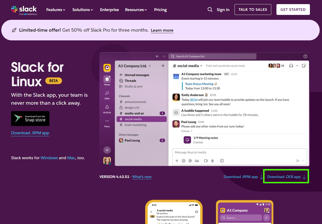Click the Home icon in Slack sidebar
Image resolution: width=322 pixels, height=224 pixels.
click(x=107, y=79)
